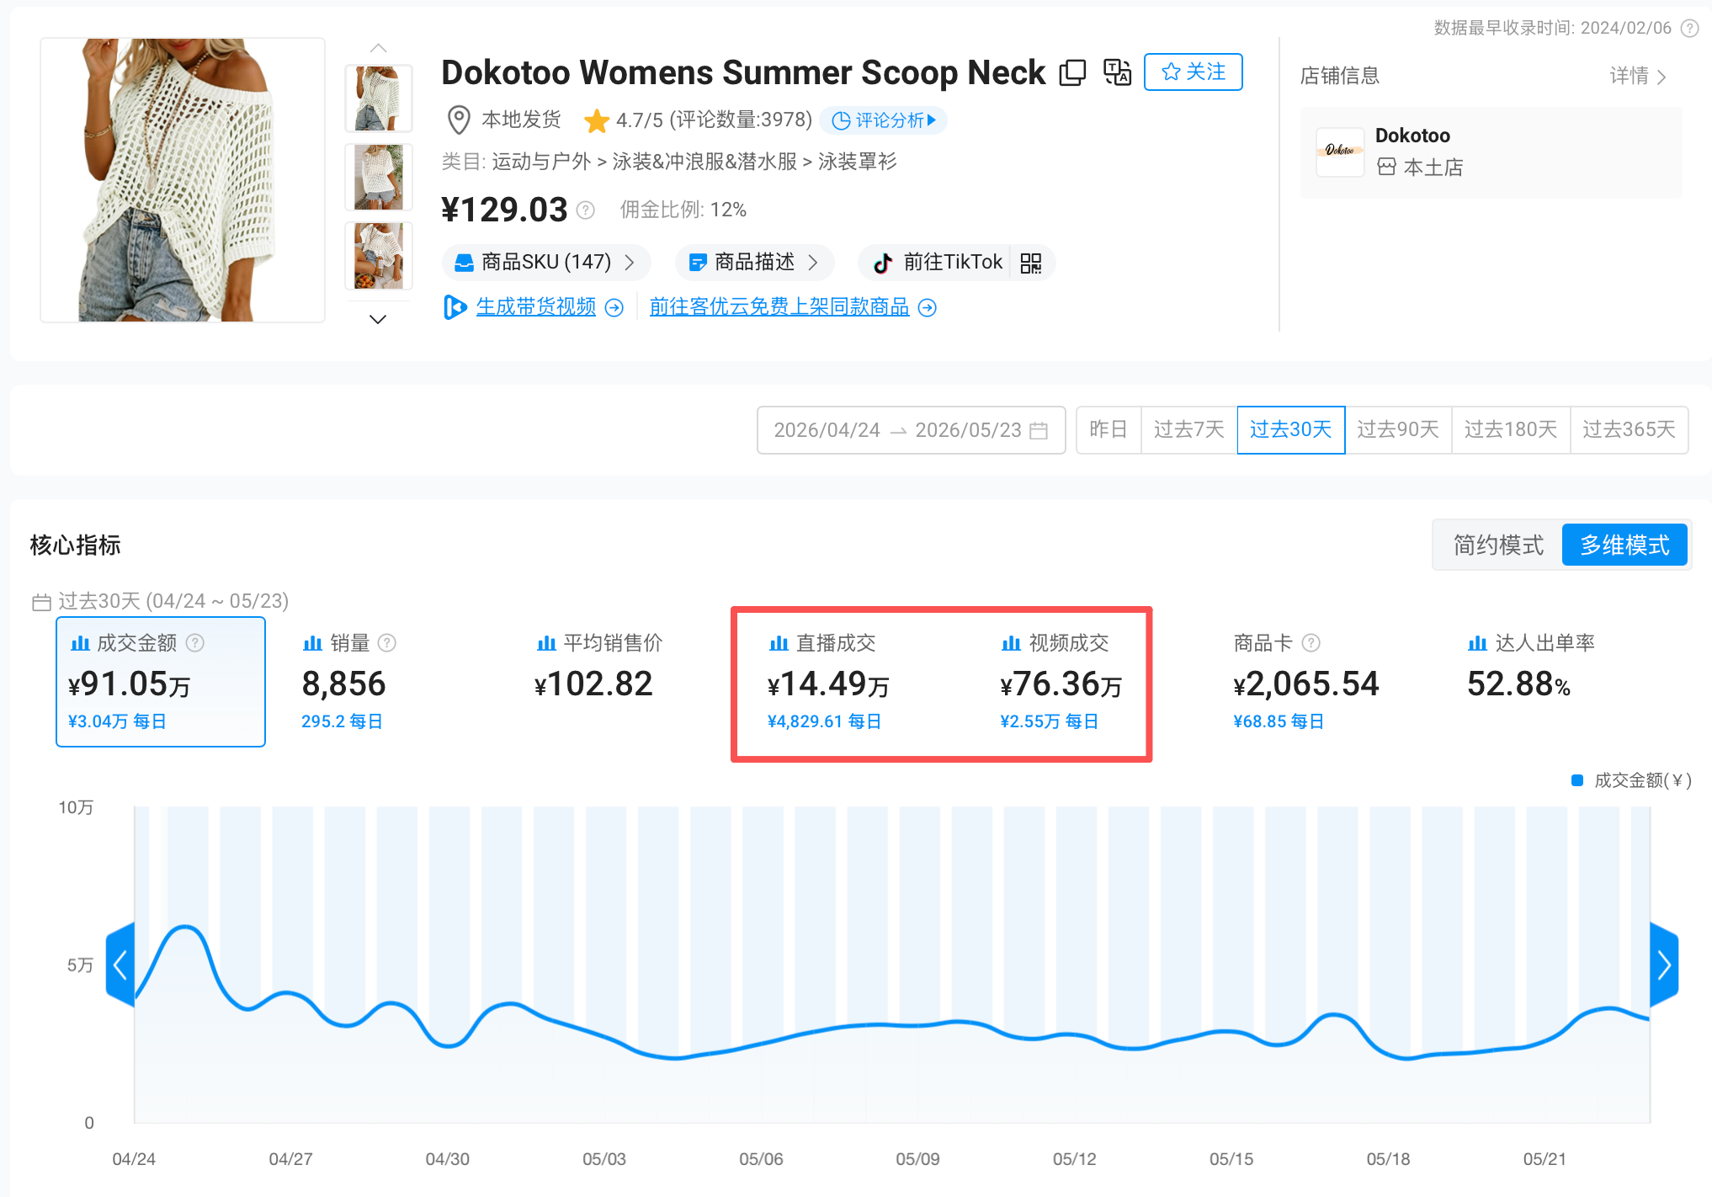Click the chart icon beside 视频成交
Viewport: 1712px width, 1197px height.
[1011, 644]
